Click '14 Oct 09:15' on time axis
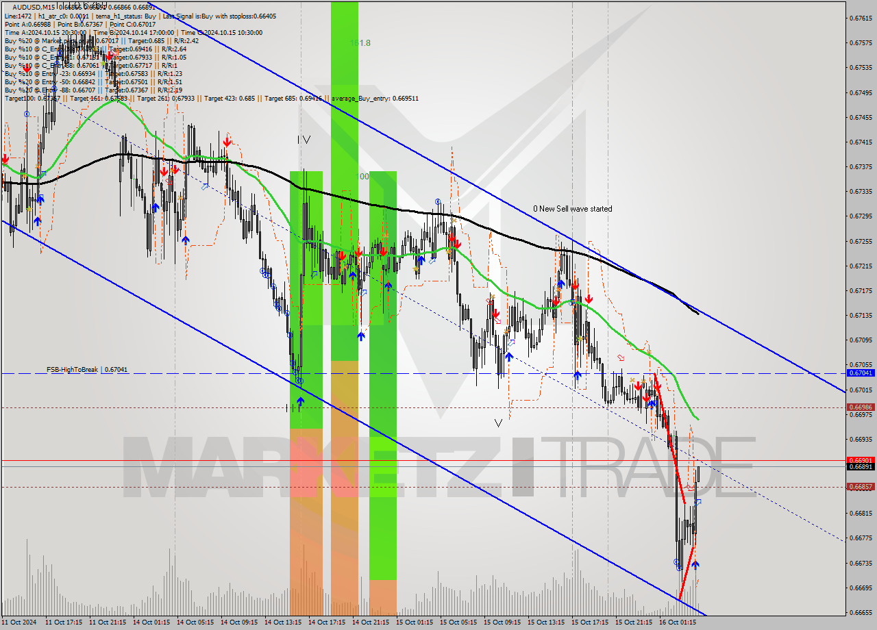The width and height of the screenshot is (877, 630). [240, 622]
